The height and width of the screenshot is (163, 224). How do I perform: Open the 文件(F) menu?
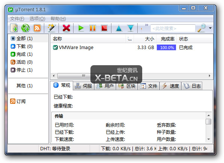click(17, 18)
